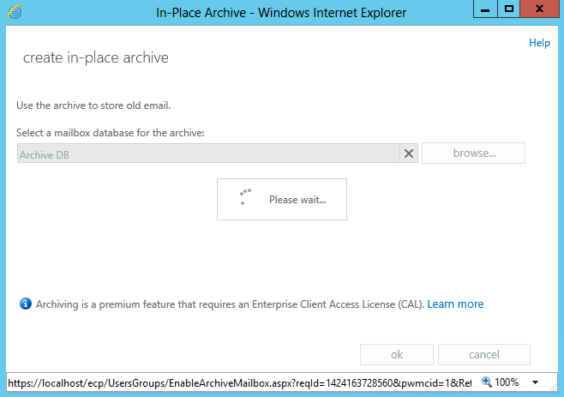The height and width of the screenshot is (397, 564).
Task: Clear the Archive DB selection with X
Action: coord(409,153)
